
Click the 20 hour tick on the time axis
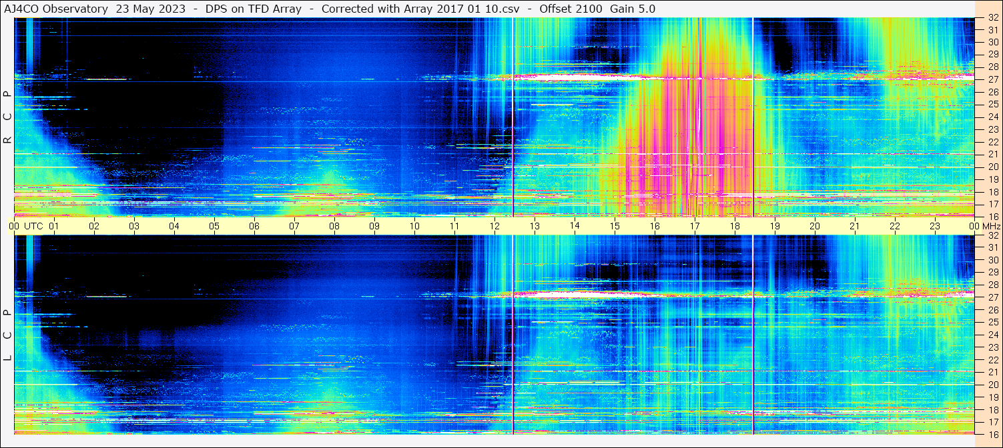click(x=815, y=226)
